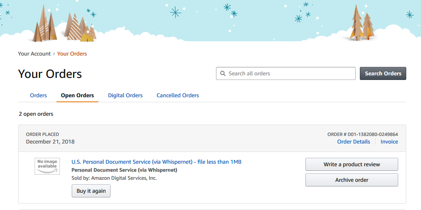View the Cancelled Orders tab
The width and height of the screenshot is (421, 210).
(178, 96)
